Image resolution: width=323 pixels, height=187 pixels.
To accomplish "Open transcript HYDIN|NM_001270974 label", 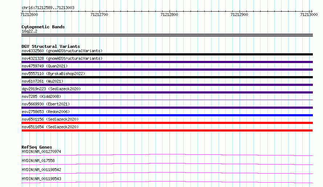I will click(x=41, y=151).
